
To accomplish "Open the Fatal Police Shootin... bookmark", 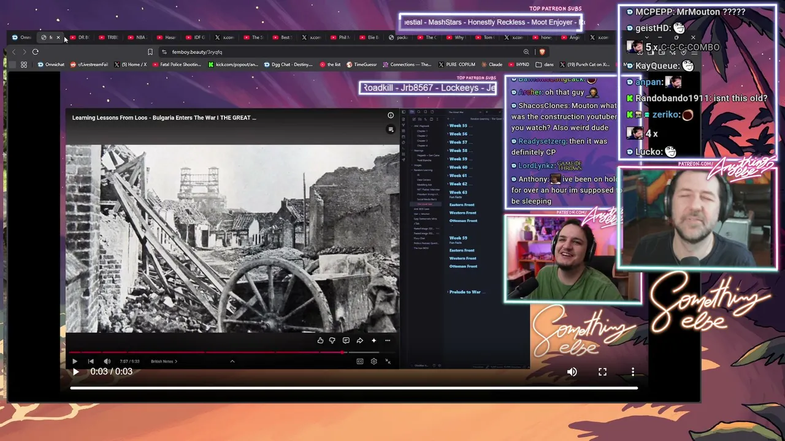I will 177,64.
